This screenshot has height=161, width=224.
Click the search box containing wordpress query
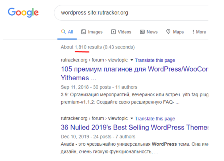click(130, 13)
